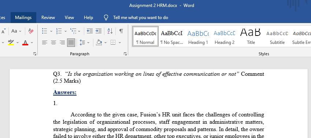Click the Tell me what you want to do box
This screenshot has width=311, height=138.
tap(140, 18)
